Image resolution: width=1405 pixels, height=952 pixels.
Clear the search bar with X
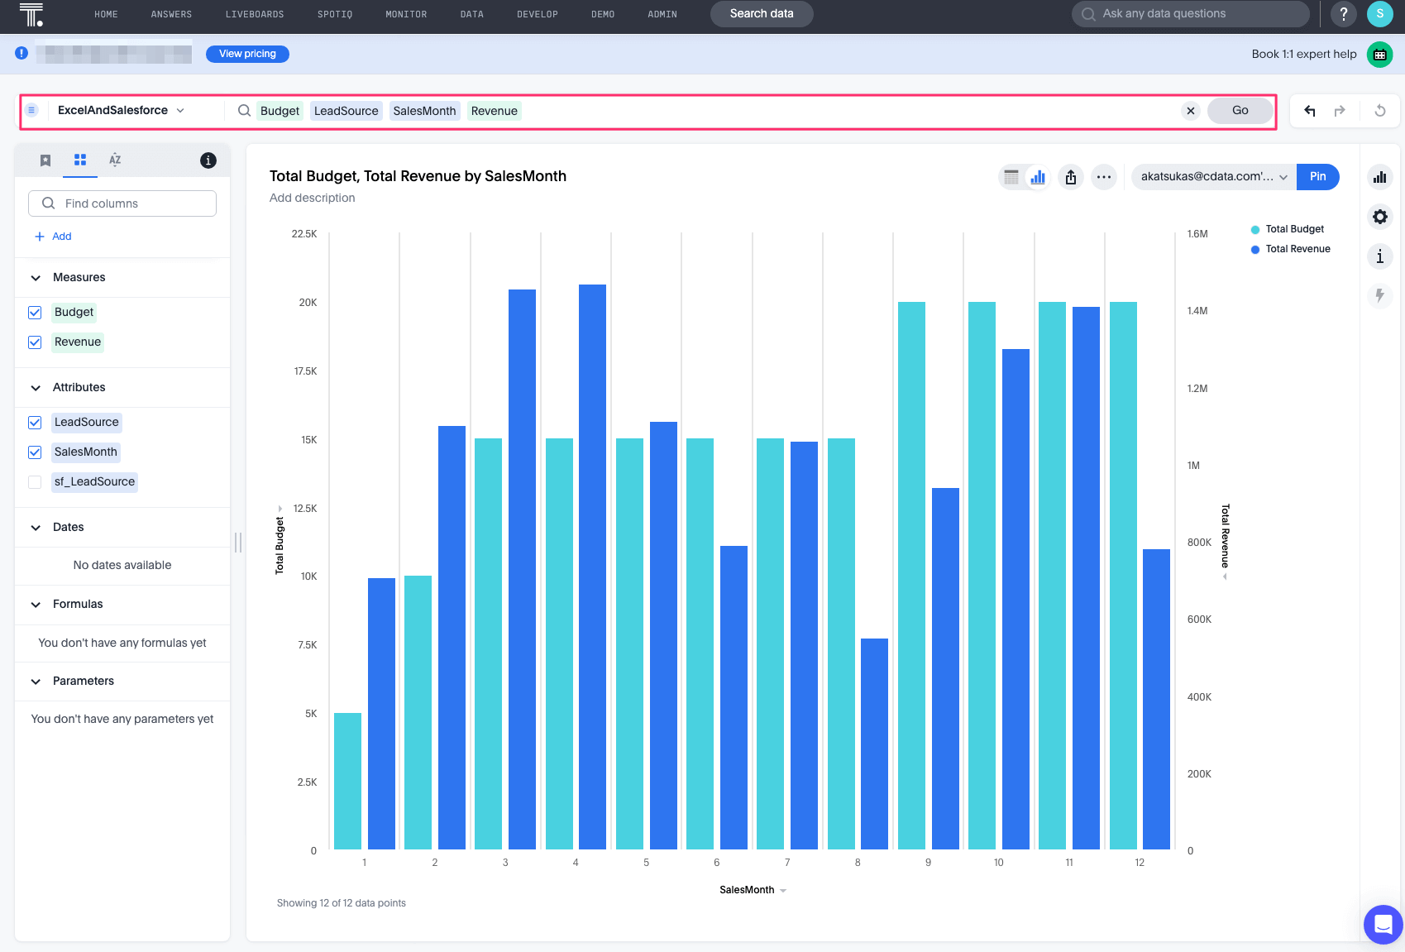(x=1191, y=111)
